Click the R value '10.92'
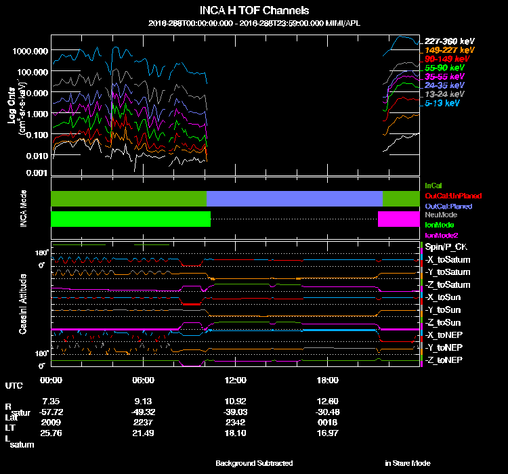The width and height of the screenshot is (508, 474). [235, 401]
